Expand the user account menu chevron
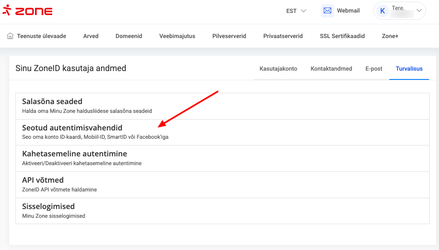 click(419, 11)
